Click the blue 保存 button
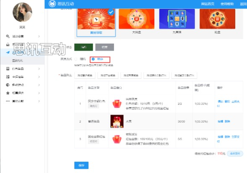Image resolution: width=247 pixels, height=173 pixels. coord(81,165)
